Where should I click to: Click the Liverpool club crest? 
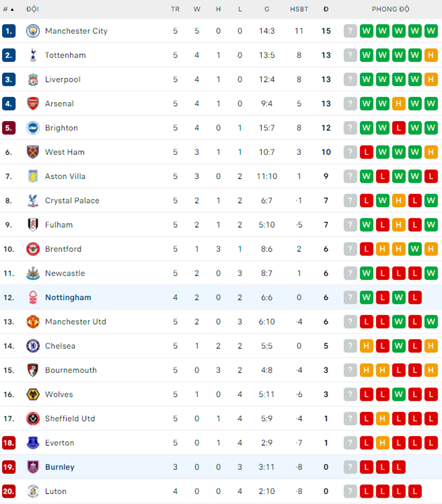coord(33,79)
